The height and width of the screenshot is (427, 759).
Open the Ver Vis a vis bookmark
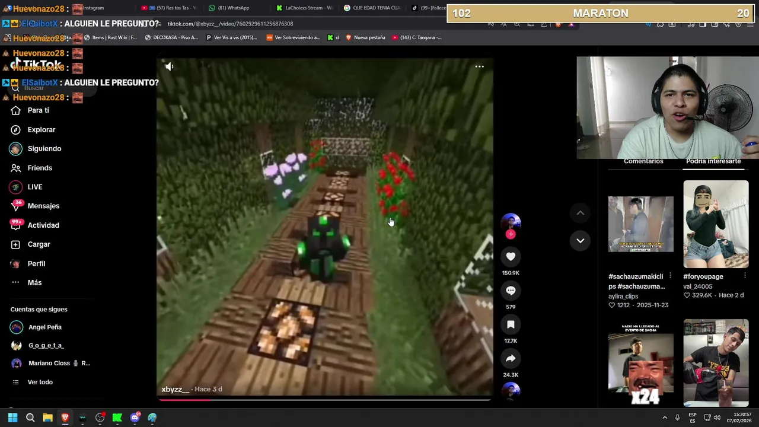pyautogui.click(x=231, y=37)
